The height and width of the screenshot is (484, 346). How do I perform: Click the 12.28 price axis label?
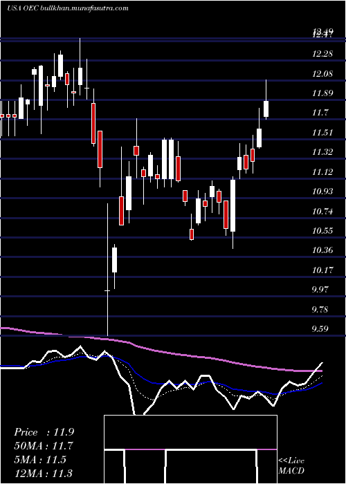[322, 54]
